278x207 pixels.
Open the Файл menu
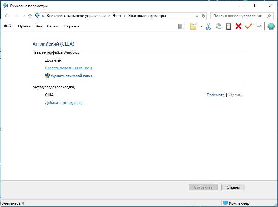[x=9, y=26]
